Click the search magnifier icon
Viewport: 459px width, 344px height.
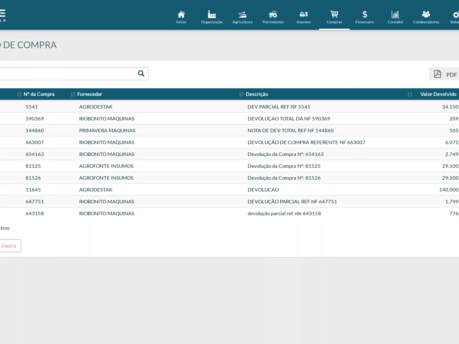141,73
